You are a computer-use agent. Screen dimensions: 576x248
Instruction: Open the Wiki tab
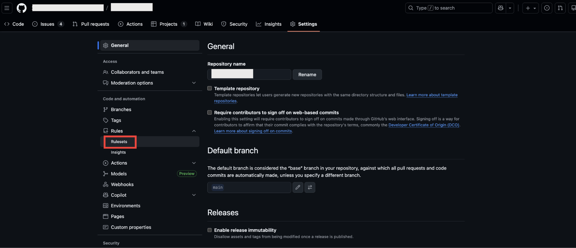[x=204, y=24]
